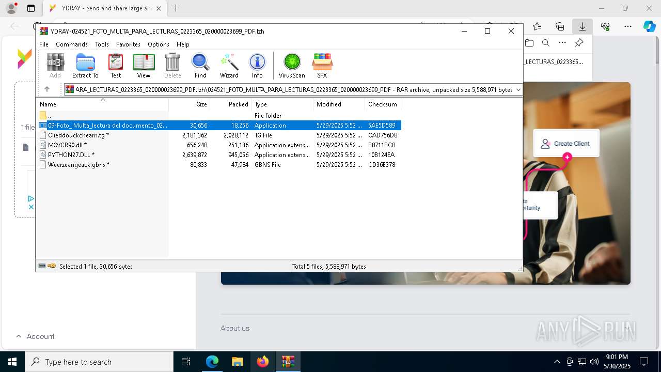Sort by Name column header

coord(102,104)
